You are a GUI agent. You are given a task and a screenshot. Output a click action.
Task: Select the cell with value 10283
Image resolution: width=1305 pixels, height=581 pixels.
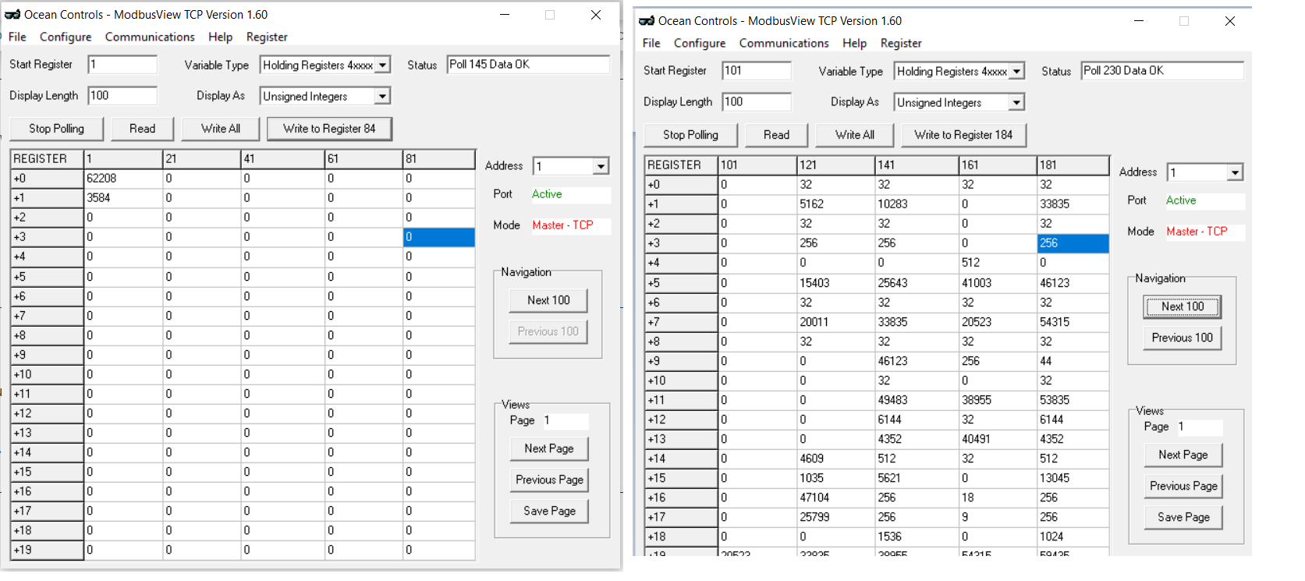(917, 204)
